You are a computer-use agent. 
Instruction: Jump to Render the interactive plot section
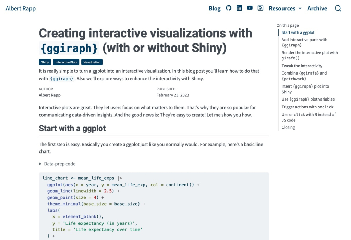click(x=310, y=55)
